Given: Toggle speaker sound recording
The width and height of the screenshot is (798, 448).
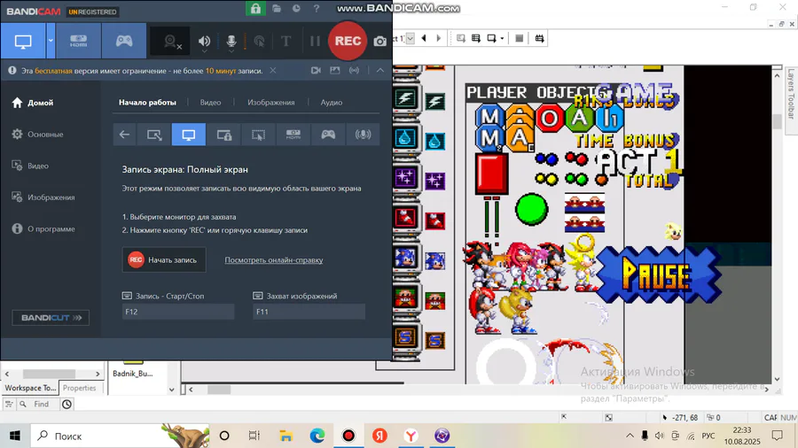Looking at the screenshot, I should [x=204, y=42].
